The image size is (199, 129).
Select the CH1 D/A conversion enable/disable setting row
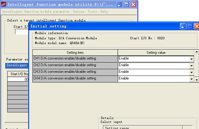point(75,59)
